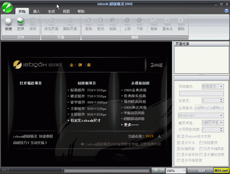
Task: Click the 复制 copy icon
Action: tap(89, 21)
